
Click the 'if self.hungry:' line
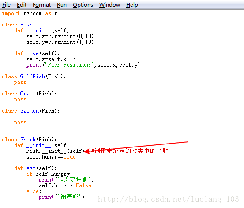(49, 174)
